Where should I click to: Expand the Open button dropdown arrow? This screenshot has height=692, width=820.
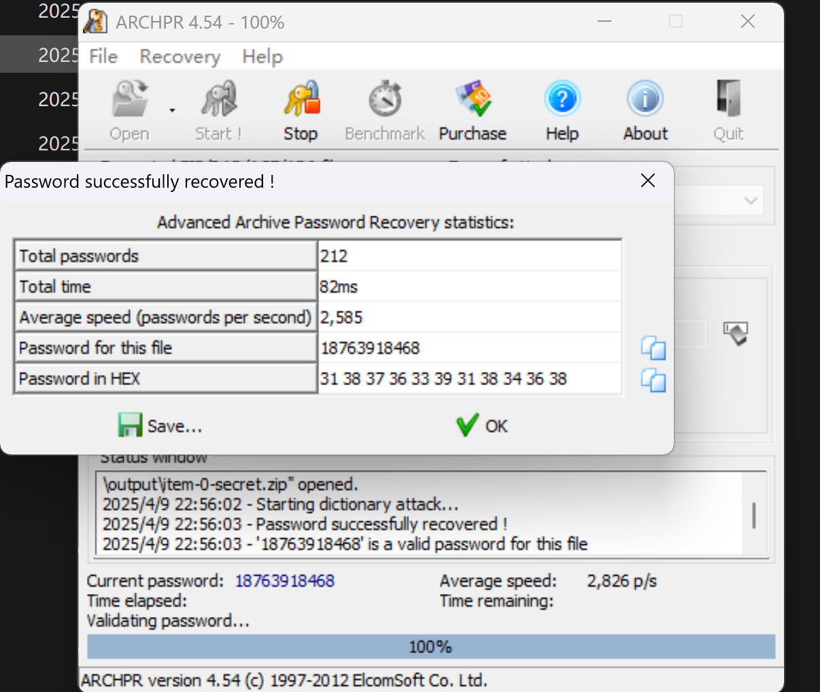click(x=172, y=110)
